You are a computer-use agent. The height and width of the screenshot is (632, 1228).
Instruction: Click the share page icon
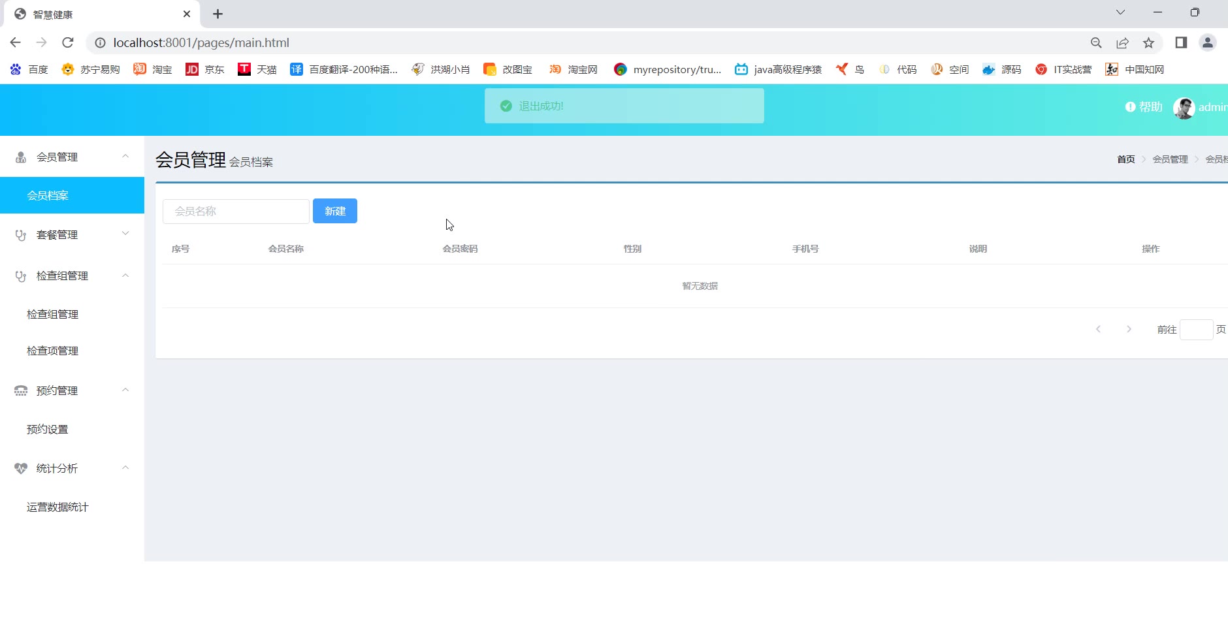pyautogui.click(x=1122, y=42)
